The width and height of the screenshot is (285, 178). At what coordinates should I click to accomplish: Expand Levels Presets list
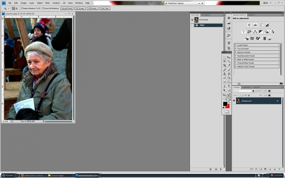(236, 45)
